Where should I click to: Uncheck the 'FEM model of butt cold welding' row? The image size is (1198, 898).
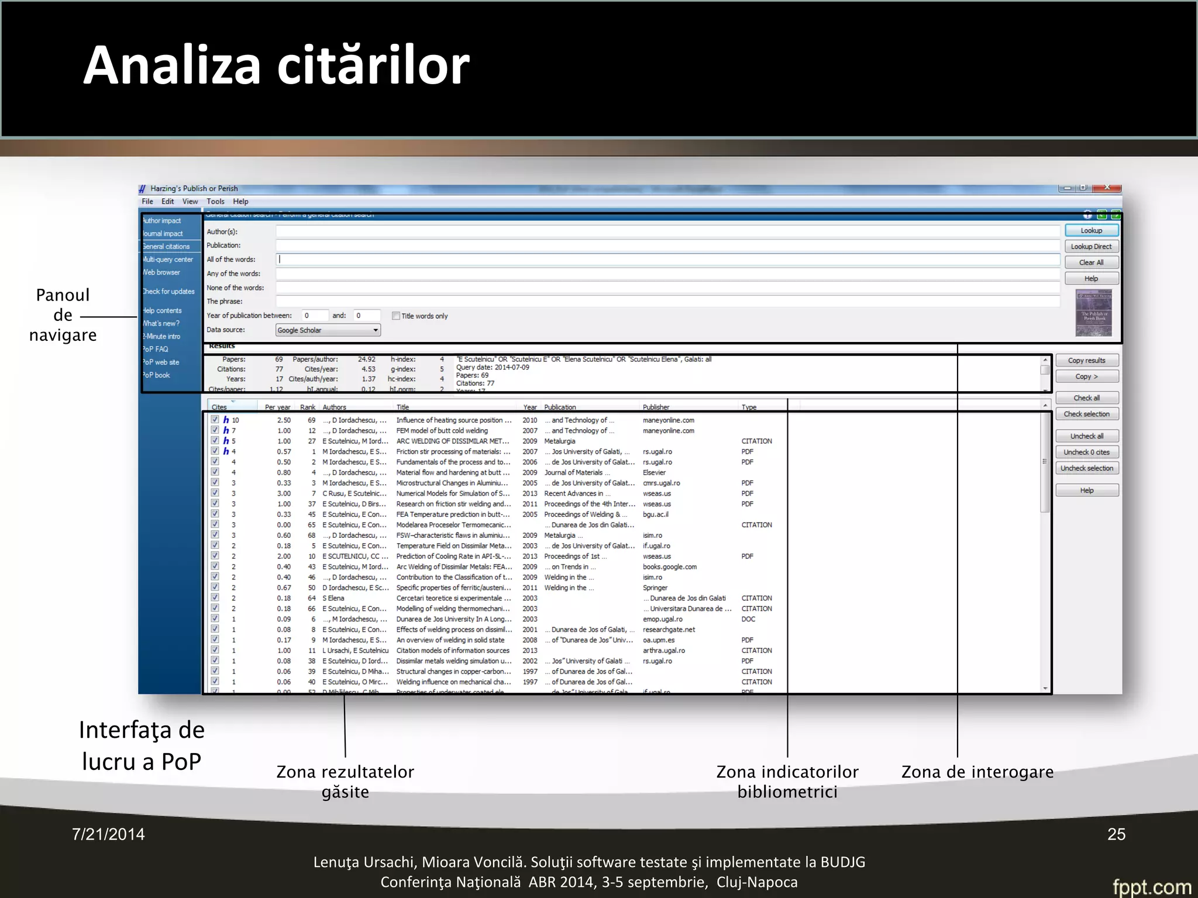pos(215,430)
